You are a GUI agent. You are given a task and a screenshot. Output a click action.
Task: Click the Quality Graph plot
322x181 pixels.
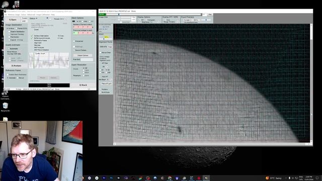[x=49, y=60]
